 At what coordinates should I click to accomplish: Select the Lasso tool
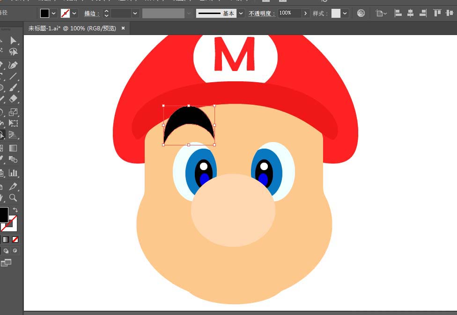13,52
